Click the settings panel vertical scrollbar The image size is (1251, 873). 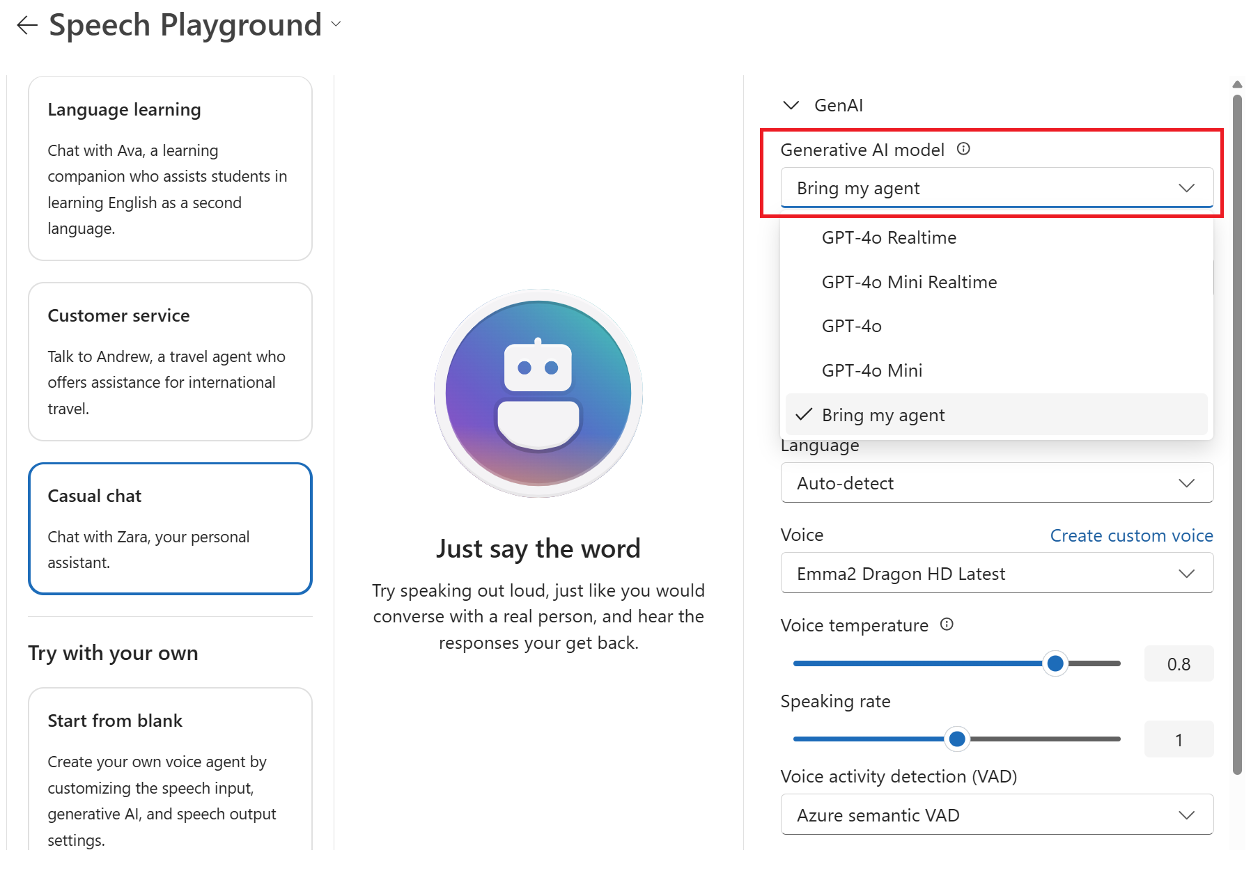point(1237,434)
